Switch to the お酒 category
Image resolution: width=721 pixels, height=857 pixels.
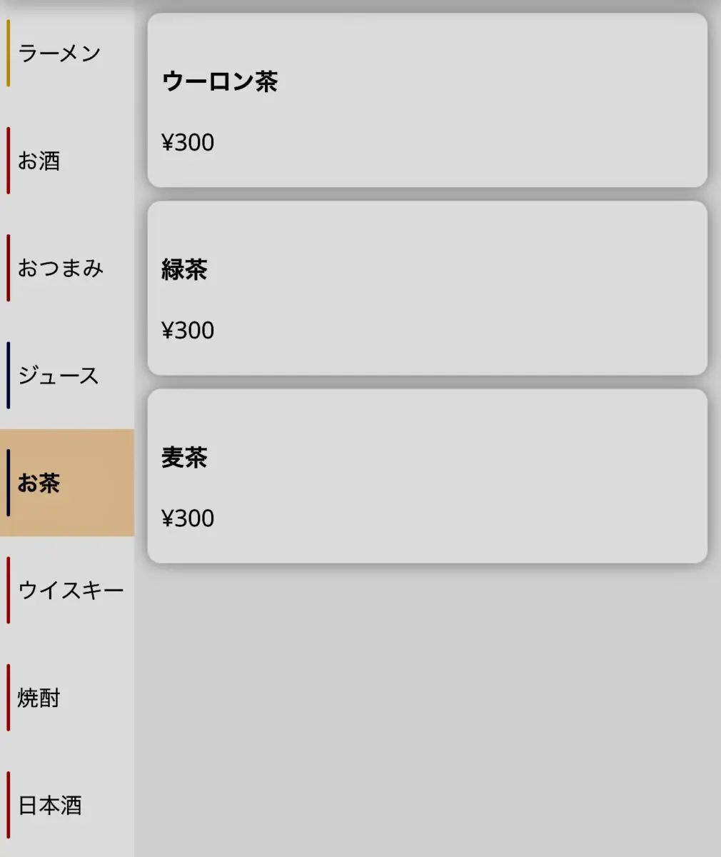point(67,161)
